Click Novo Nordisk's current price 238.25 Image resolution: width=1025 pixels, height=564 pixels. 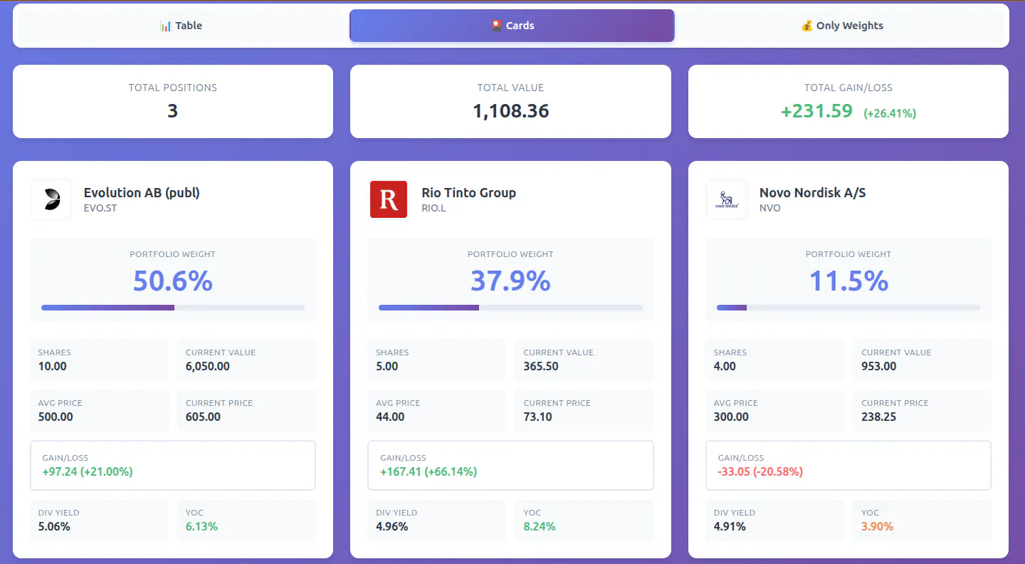(879, 417)
